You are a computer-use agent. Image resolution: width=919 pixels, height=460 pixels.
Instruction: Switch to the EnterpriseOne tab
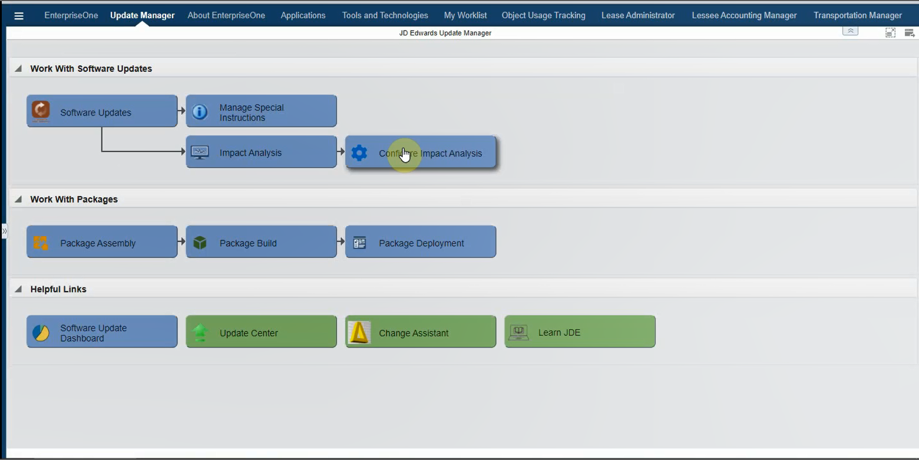pos(71,15)
